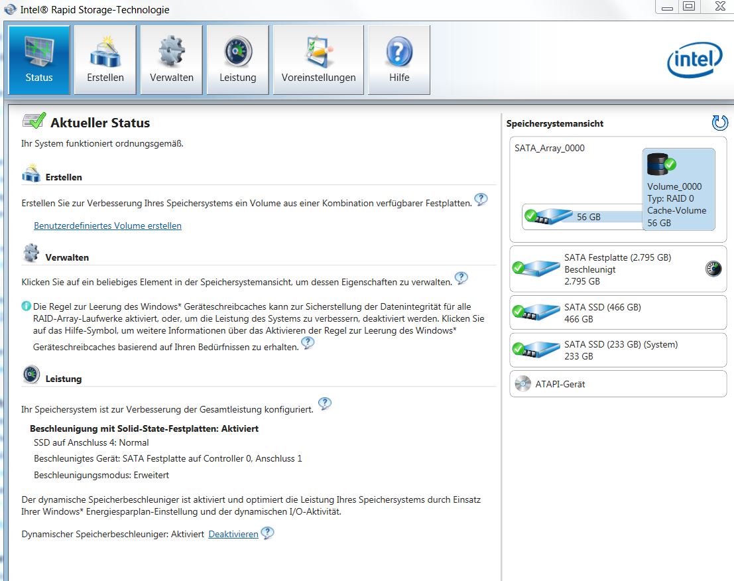This screenshot has height=581, width=734.
Task: Click the Erstellen section icon
Action: coord(31,172)
